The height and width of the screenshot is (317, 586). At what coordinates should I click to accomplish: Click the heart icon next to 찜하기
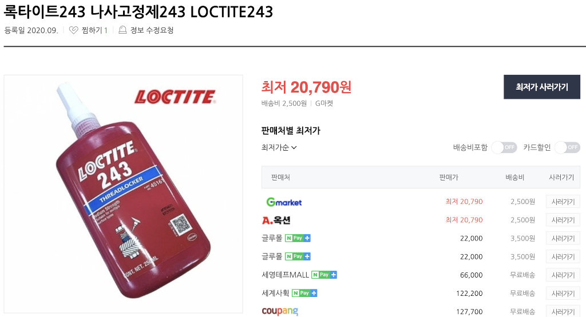click(74, 30)
